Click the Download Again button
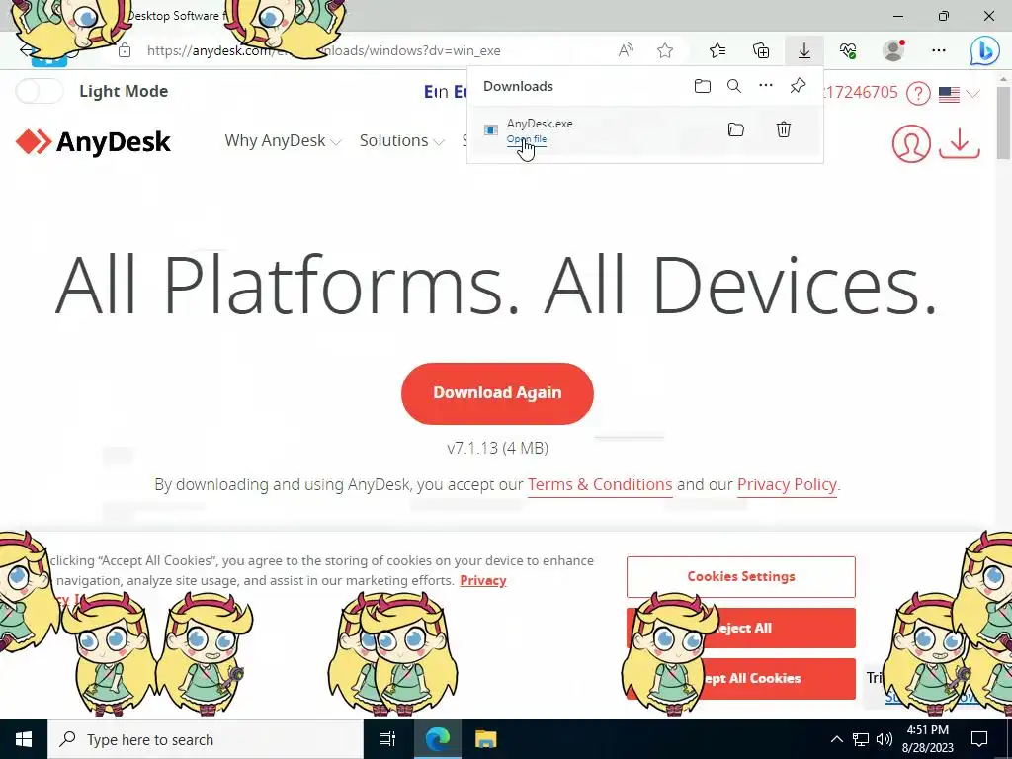1012x759 pixels. (497, 393)
